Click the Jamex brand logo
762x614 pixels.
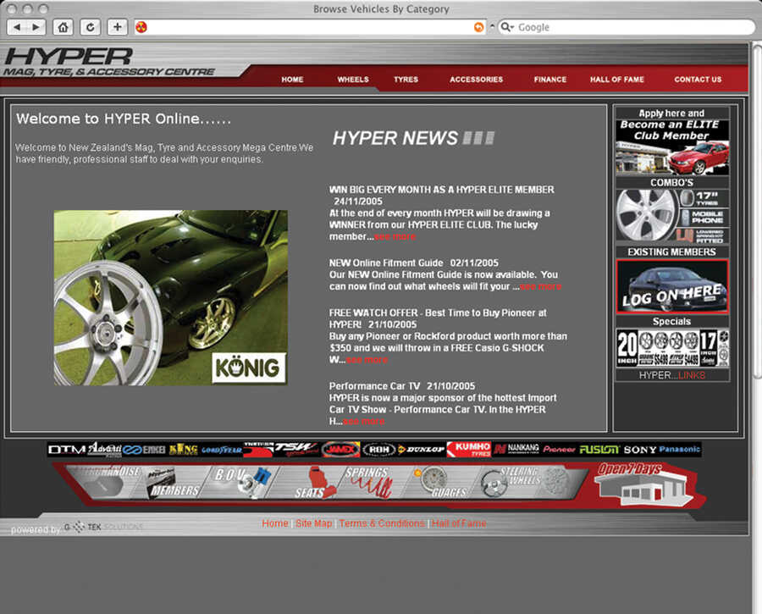(340, 450)
